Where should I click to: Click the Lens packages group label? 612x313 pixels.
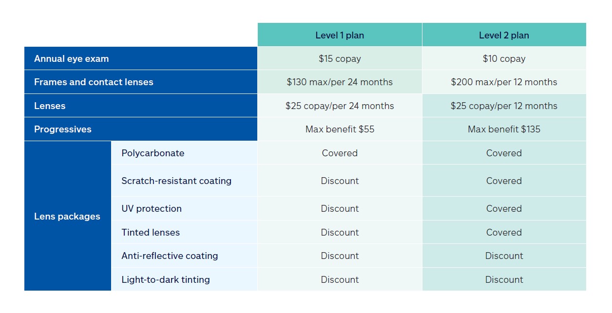click(x=68, y=216)
